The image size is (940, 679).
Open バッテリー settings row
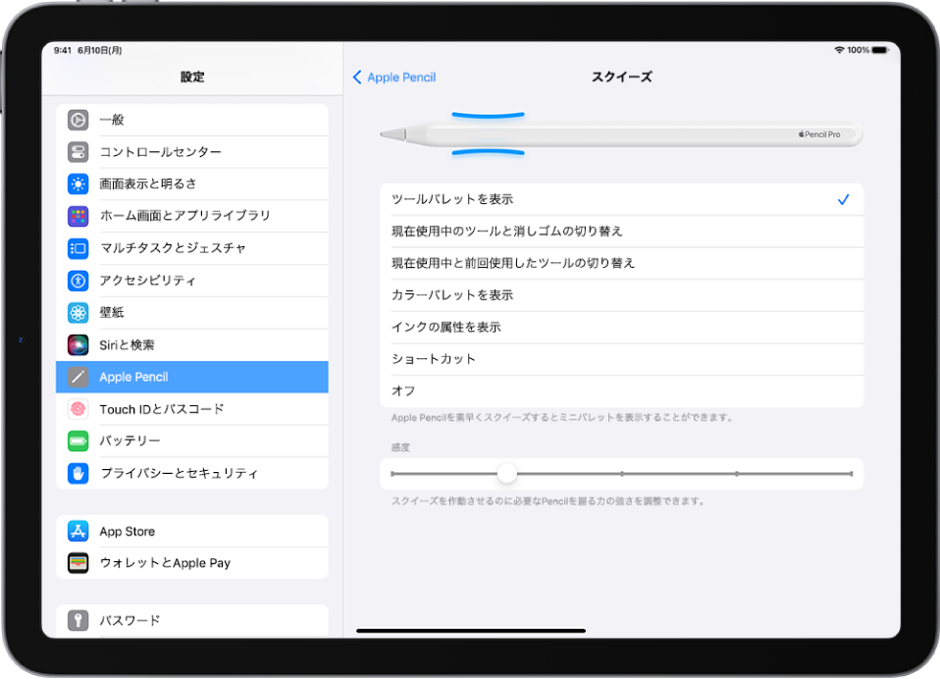pos(192,442)
